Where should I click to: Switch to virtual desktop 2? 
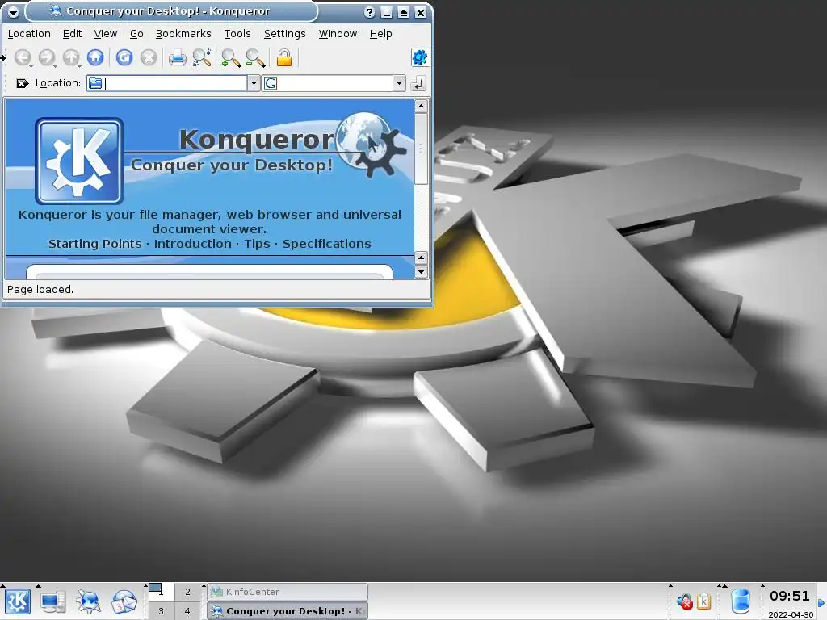tap(187, 592)
